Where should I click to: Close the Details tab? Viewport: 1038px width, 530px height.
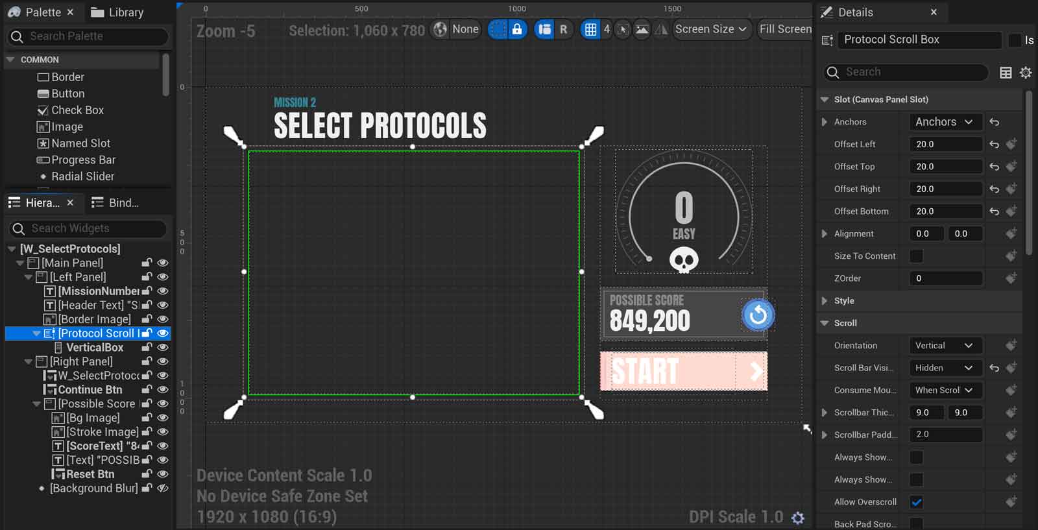[934, 12]
